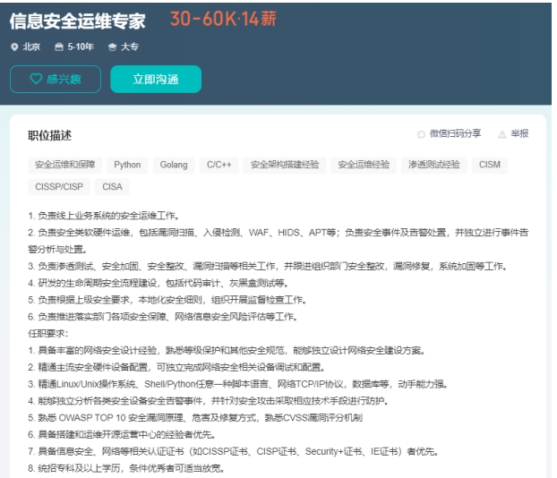Select the 安全运维和保障 tag
This screenshot has width=557, height=478.
point(65,165)
